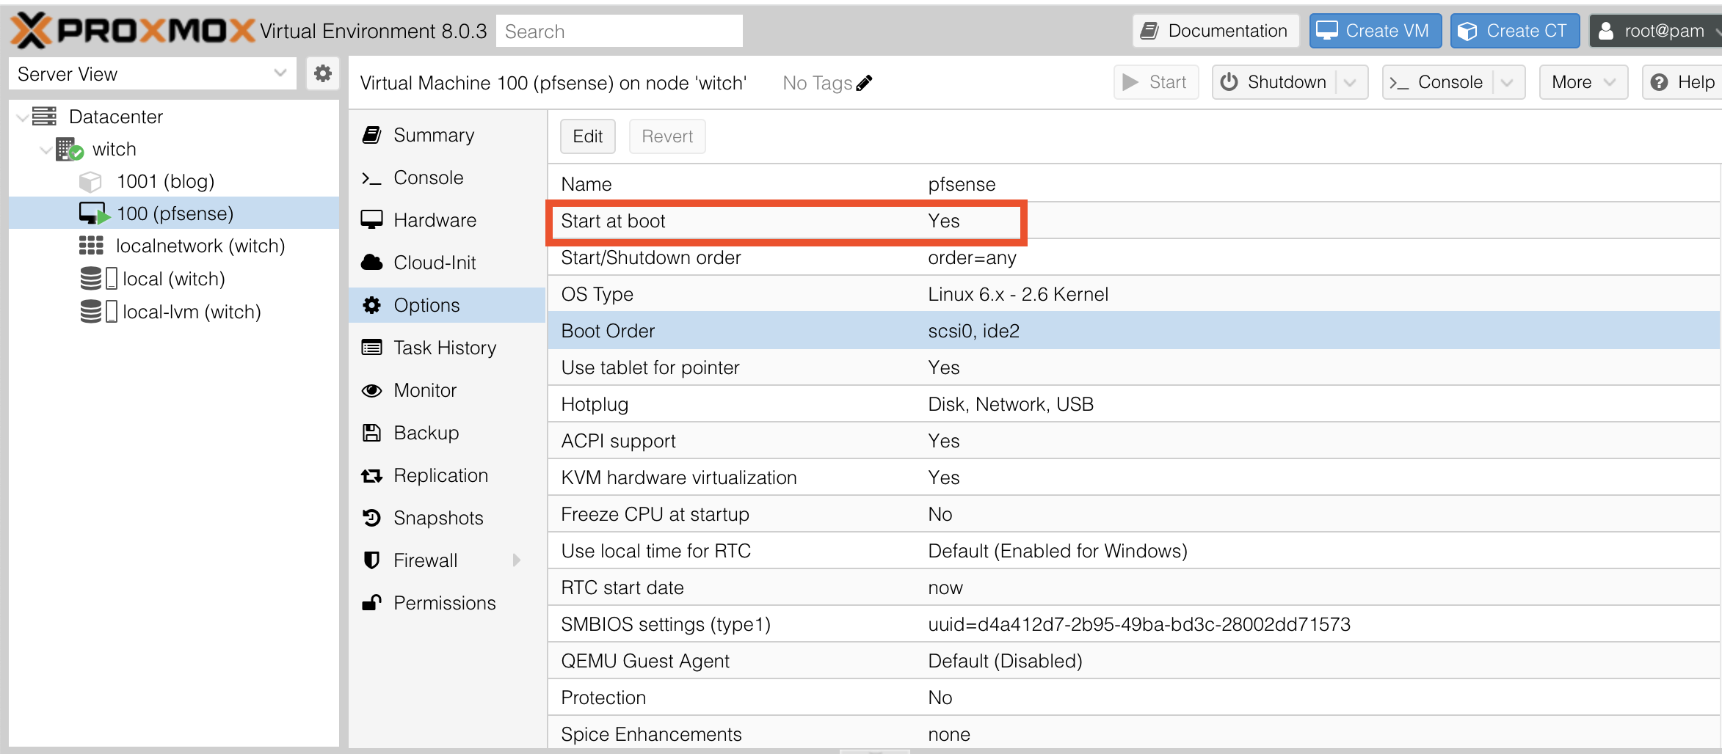Click the Create VM button
The width and height of the screenshot is (1722, 754).
(x=1375, y=31)
